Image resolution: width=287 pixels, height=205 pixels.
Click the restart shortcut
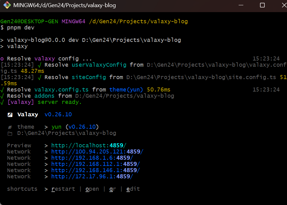click(x=63, y=189)
